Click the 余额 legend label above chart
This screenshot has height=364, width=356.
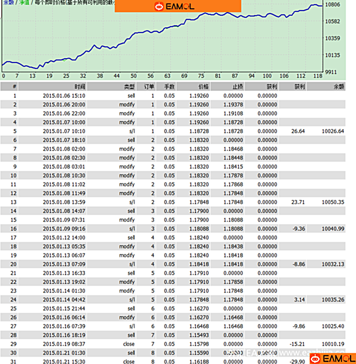pyautogui.click(x=7, y=2)
